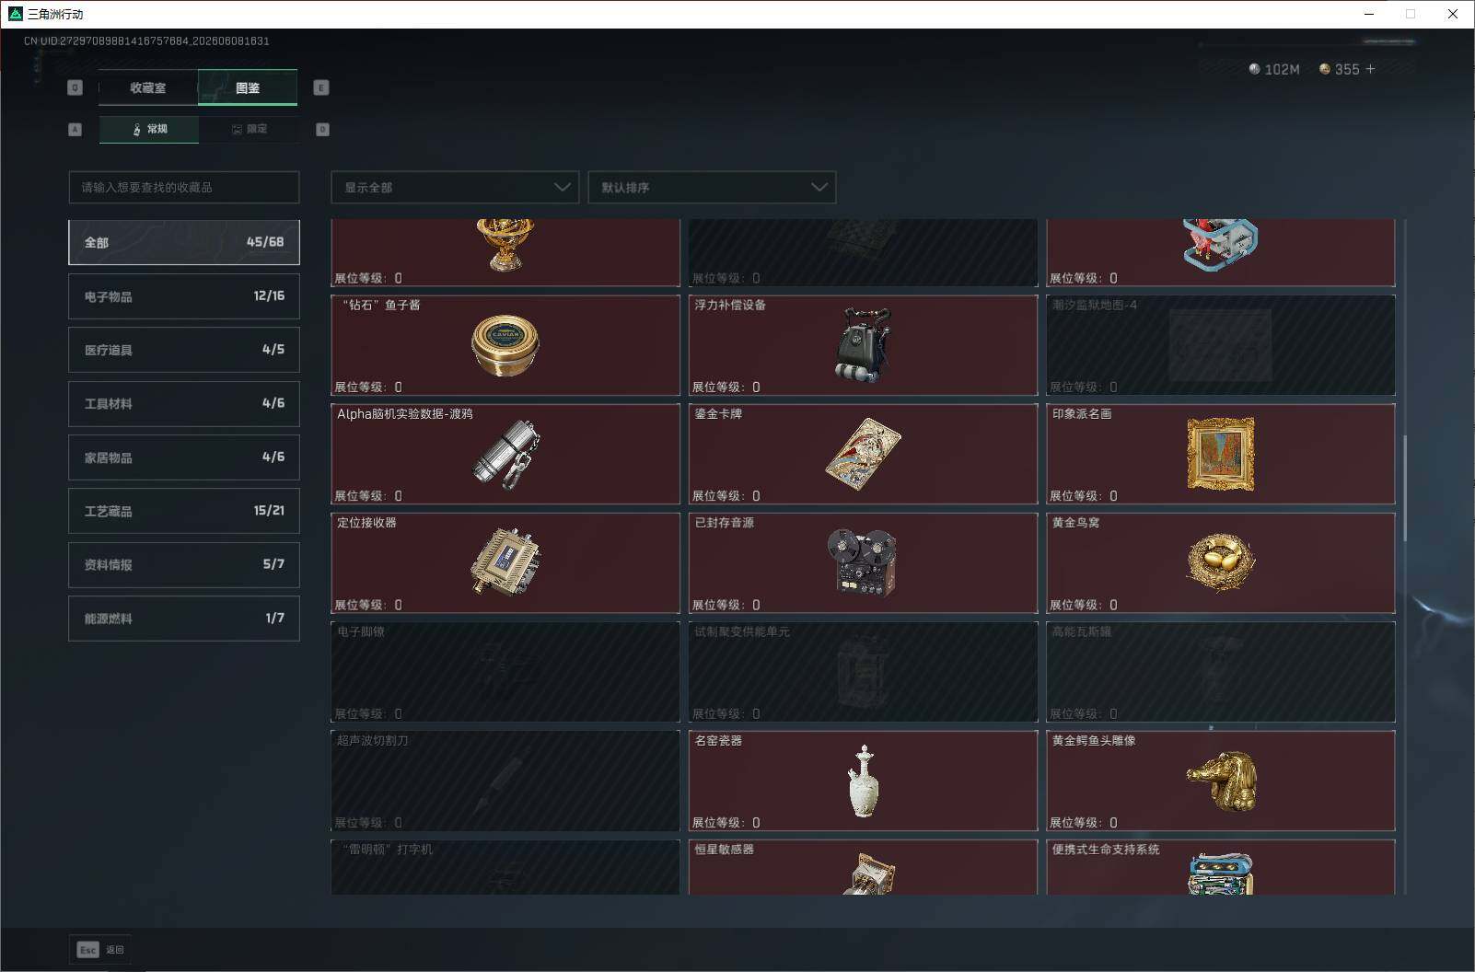Open locked 超声波切割刀 card
The height and width of the screenshot is (972, 1475).
505,781
